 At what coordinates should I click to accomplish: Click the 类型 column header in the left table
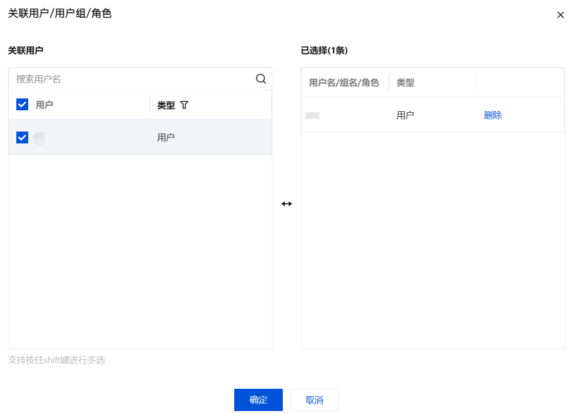166,105
